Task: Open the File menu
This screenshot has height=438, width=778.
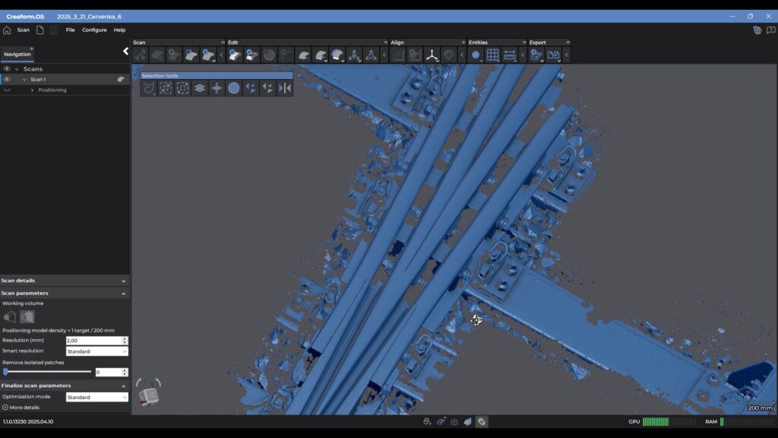Action: coord(70,30)
